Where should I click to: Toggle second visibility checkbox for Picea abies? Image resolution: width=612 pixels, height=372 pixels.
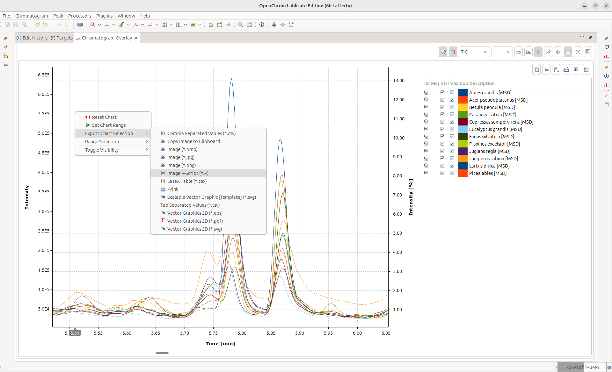click(452, 173)
